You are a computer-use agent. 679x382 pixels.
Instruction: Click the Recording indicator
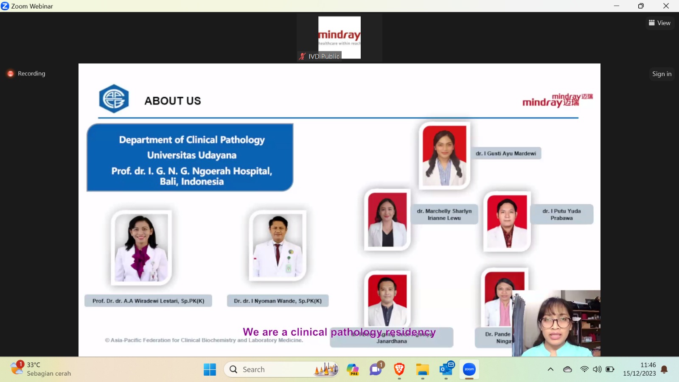click(x=26, y=73)
